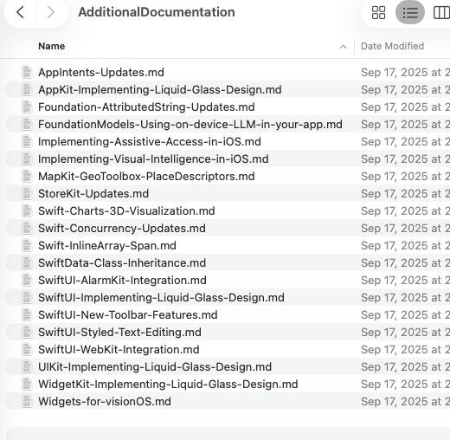Viewport: 450px width, 440px height.
Task: Click document icon of Widgets-for-visionOS.md
Action: click(x=27, y=401)
